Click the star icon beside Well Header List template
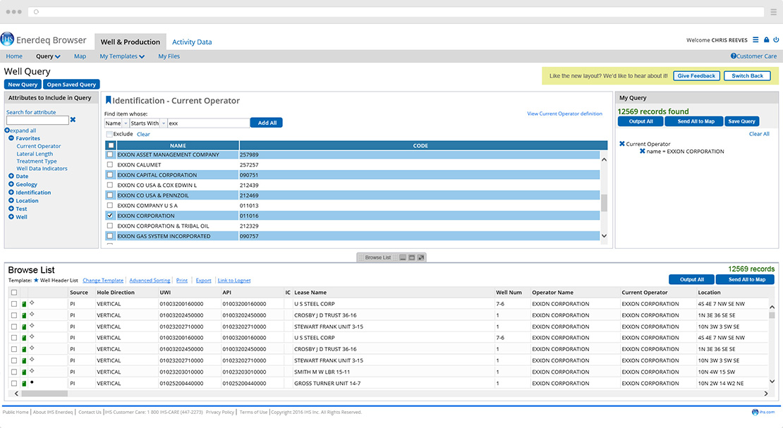Viewport: 783px width, 428px height. click(36, 280)
